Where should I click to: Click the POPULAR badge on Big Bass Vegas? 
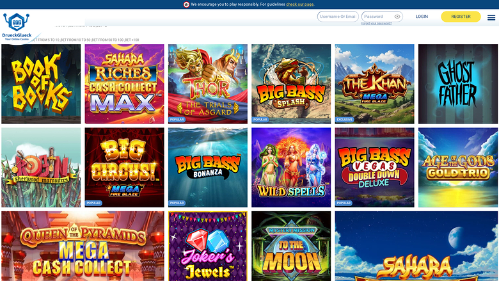coord(344,203)
